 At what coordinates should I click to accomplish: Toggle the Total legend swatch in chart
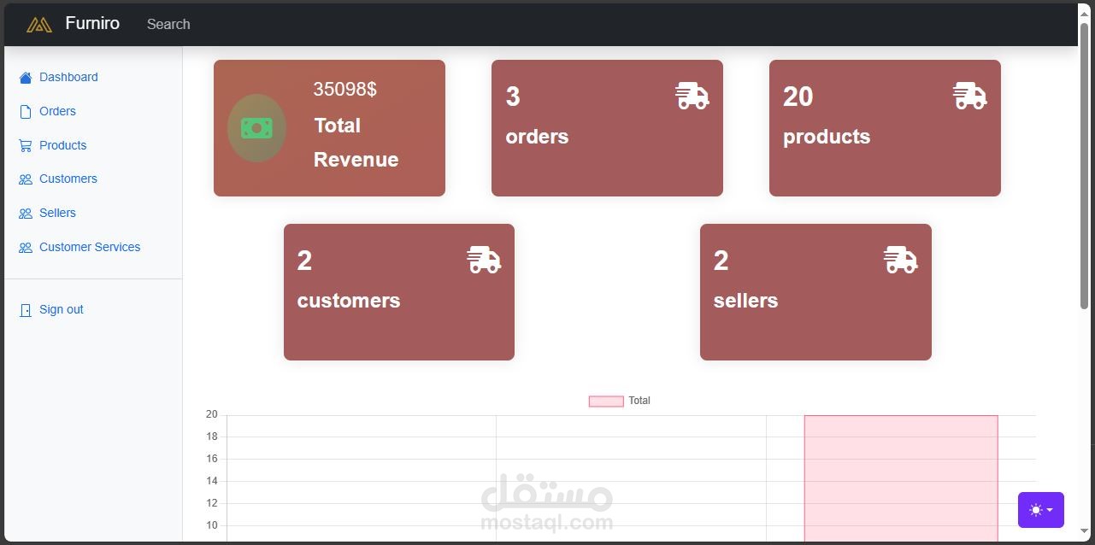(x=606, y=401)
